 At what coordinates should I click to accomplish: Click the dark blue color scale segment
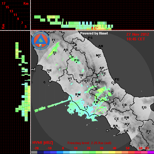(x=40, y=152)
